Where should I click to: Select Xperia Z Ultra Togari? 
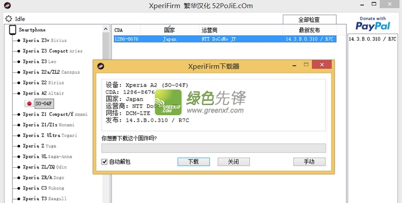(x=50, y=135)
